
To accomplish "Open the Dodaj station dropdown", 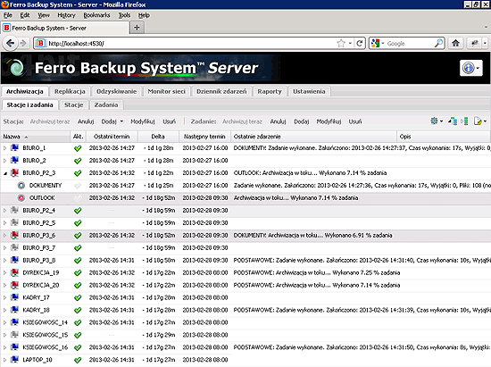I will click(112, 121).
